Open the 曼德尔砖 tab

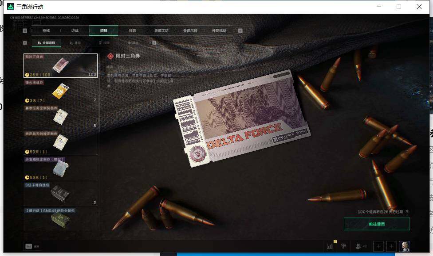[x=190, y=31]
